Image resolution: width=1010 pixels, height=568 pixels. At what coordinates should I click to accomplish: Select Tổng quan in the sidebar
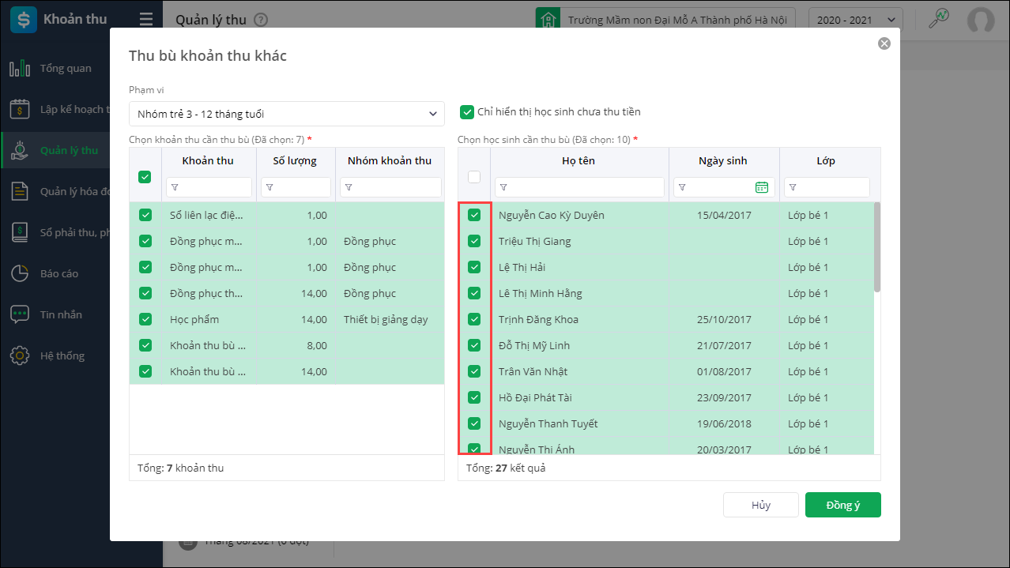pyautogui.click(x=66, y=69)
